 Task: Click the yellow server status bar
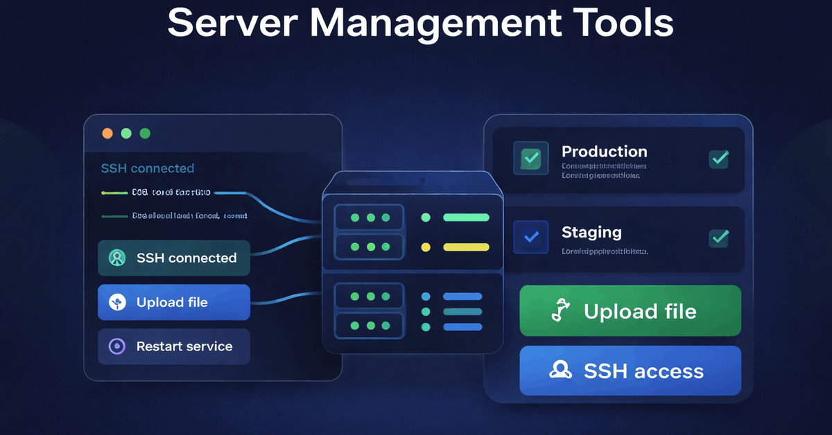point(466,247)
